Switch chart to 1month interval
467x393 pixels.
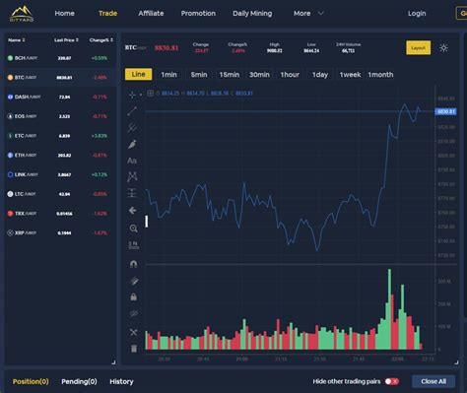coord(380,75)
